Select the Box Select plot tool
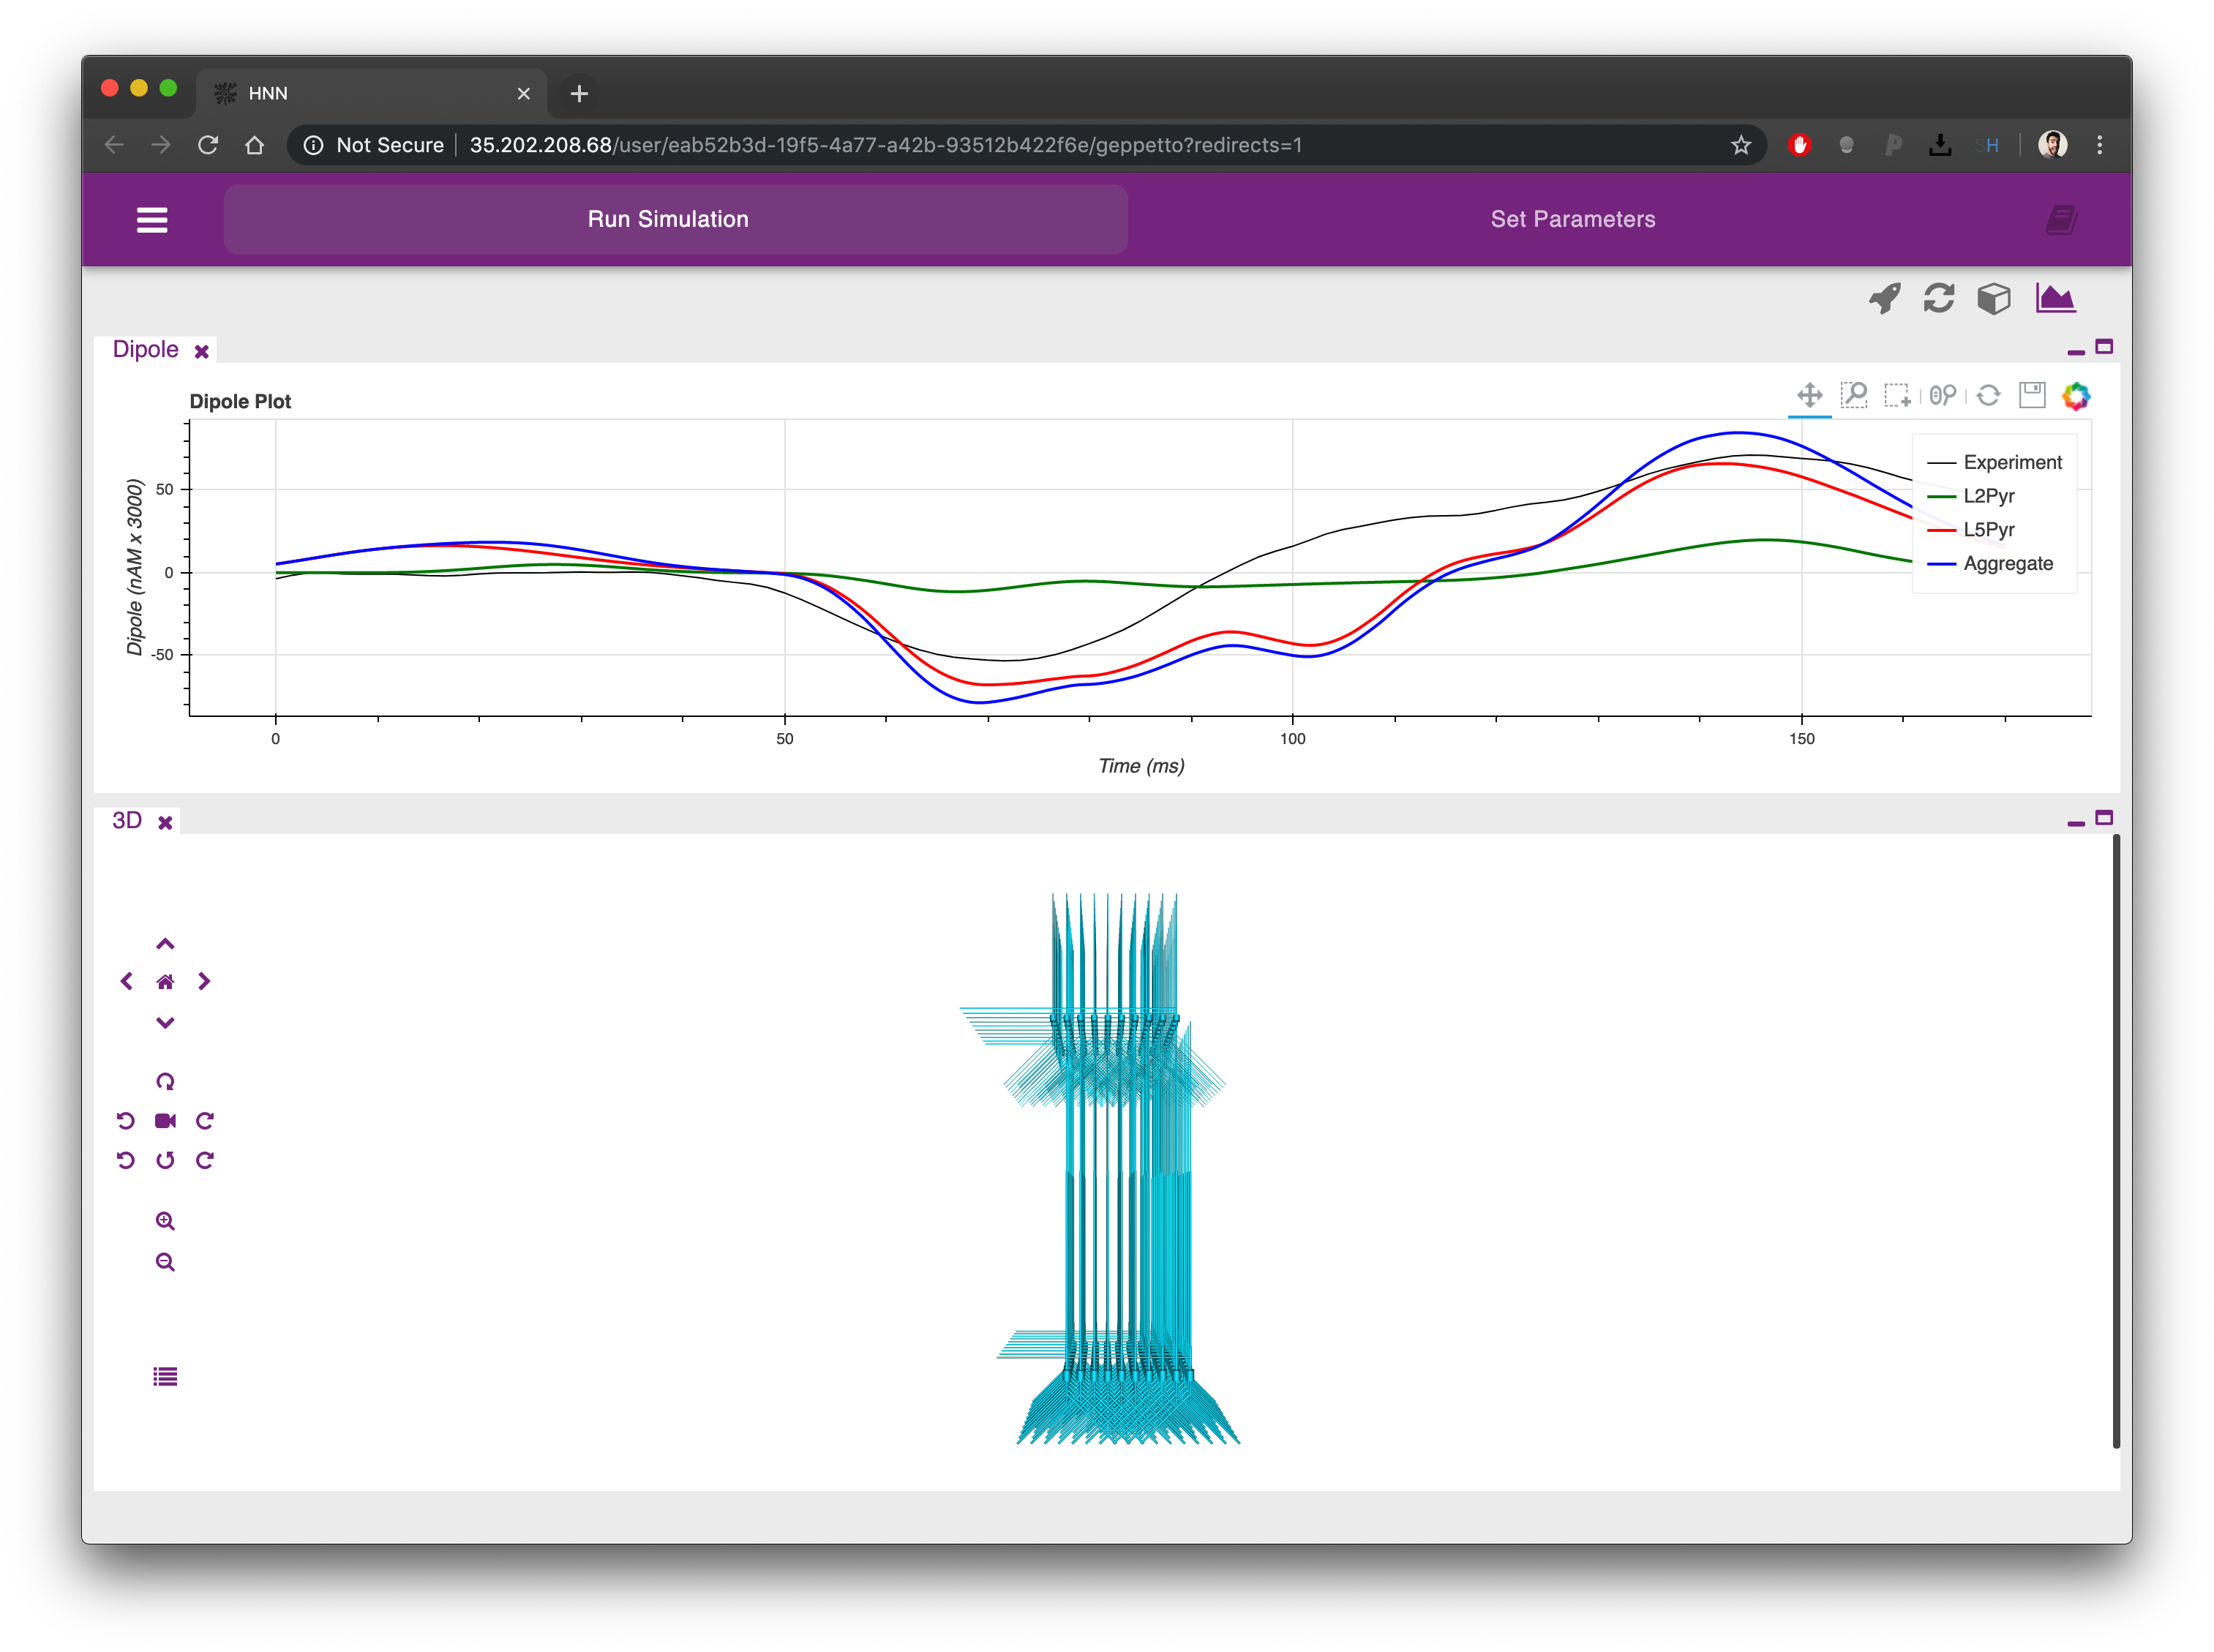 [x=1897, y=395]
